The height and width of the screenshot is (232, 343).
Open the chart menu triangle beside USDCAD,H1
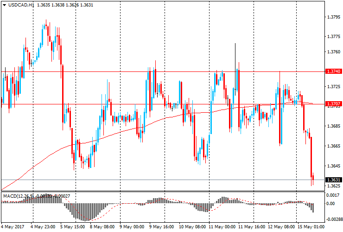(4, 5)
